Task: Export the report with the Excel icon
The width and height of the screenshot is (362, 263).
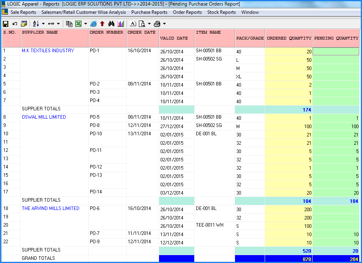Action: coord(78,24)
